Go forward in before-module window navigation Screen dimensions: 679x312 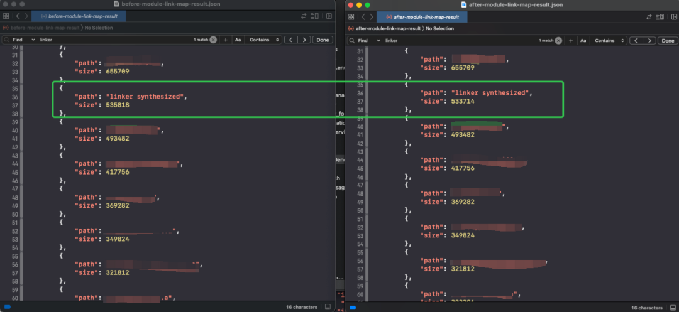click(26, 16)
